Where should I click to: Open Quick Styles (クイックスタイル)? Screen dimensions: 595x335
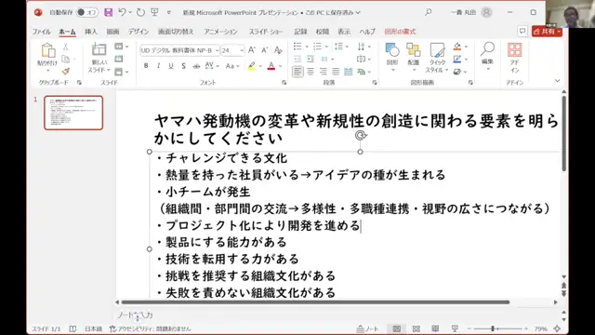pyautogui.click(x=437, y=58)
